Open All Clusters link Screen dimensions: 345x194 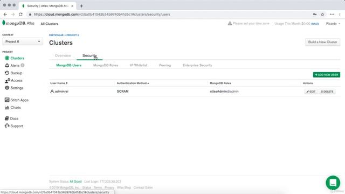pos(49,24)
